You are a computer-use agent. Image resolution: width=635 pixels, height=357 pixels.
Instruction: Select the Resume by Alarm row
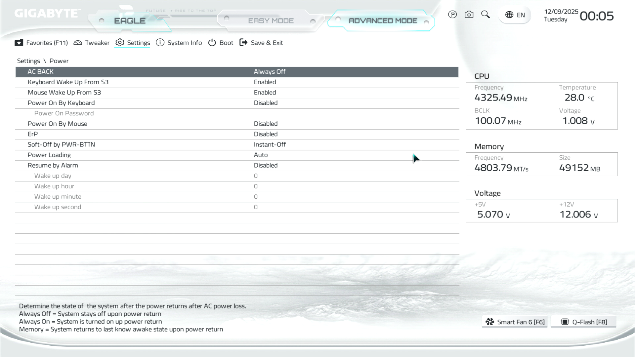click(x=53, y=165)
